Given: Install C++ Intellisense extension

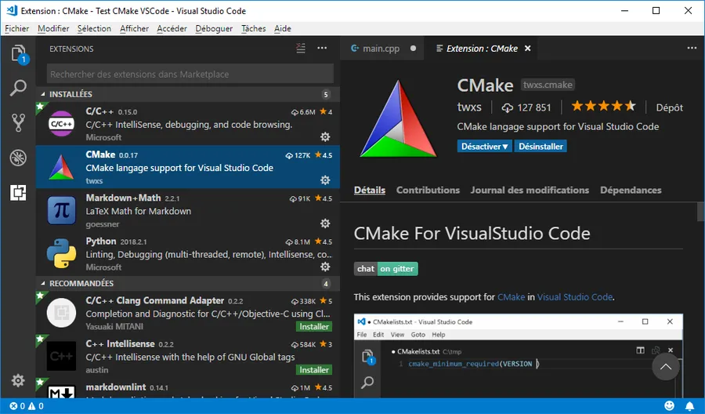Looking at the screenshot, I should [x=314, y=369].
